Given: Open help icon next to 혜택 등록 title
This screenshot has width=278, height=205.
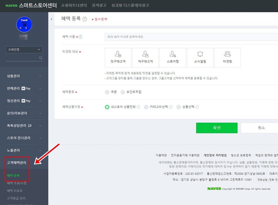Looking at the screenshot, I should click(x=85, y=19).
